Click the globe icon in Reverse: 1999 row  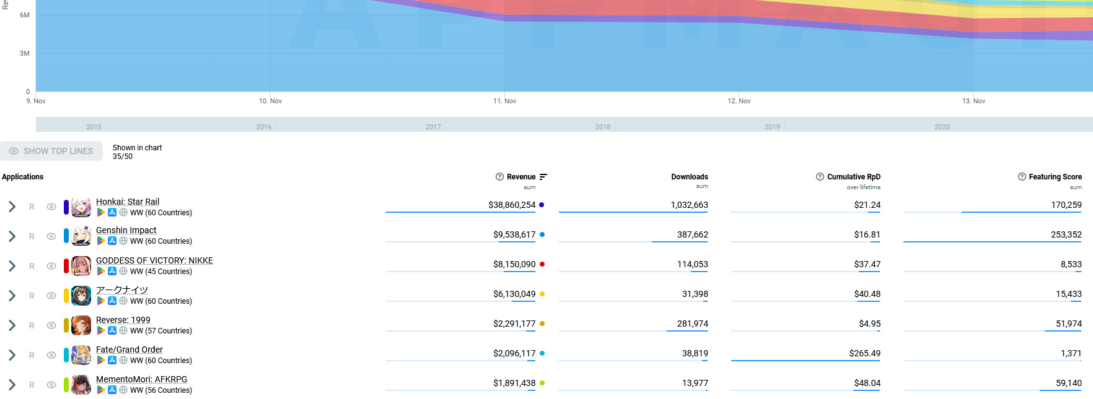click(x=123, y=330)
